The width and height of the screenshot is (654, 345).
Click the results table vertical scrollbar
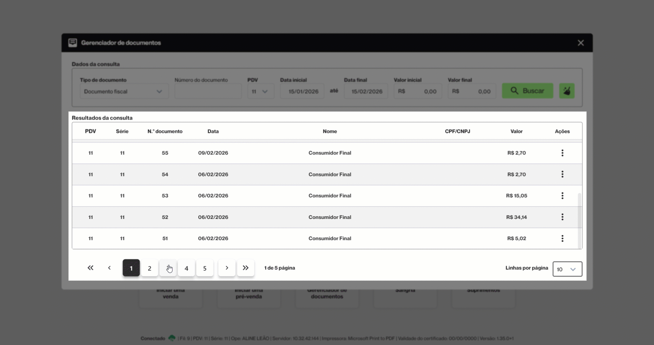point(580,221)
